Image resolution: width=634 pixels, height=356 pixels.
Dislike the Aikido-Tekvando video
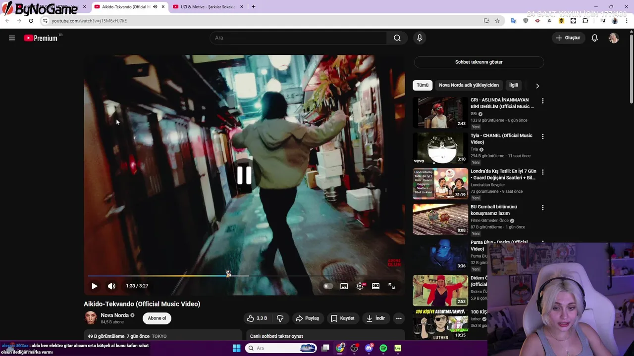tap(280, 318)
